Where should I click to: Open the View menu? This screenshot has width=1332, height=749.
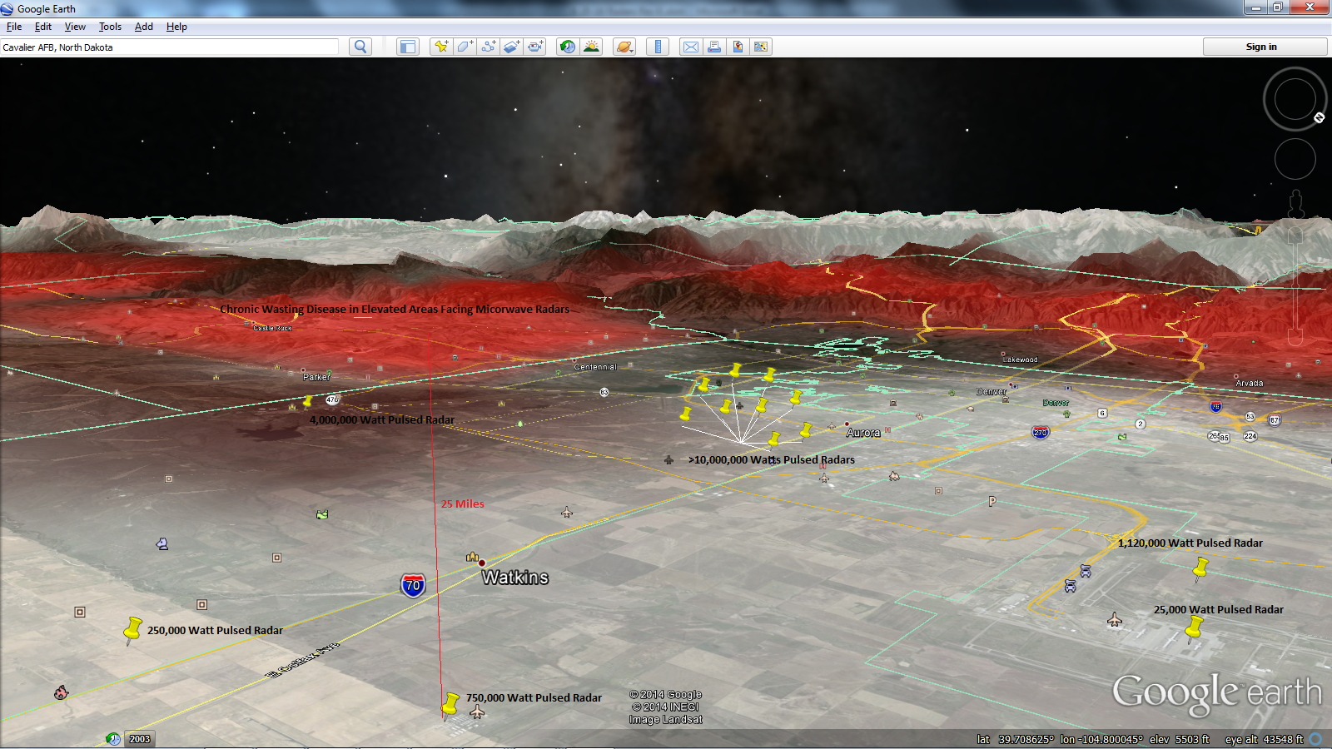[x=75, y=27]
